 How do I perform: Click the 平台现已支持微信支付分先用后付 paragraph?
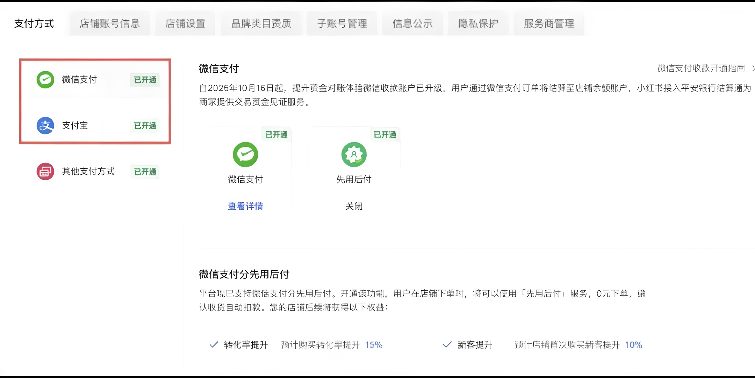[422, 300]
